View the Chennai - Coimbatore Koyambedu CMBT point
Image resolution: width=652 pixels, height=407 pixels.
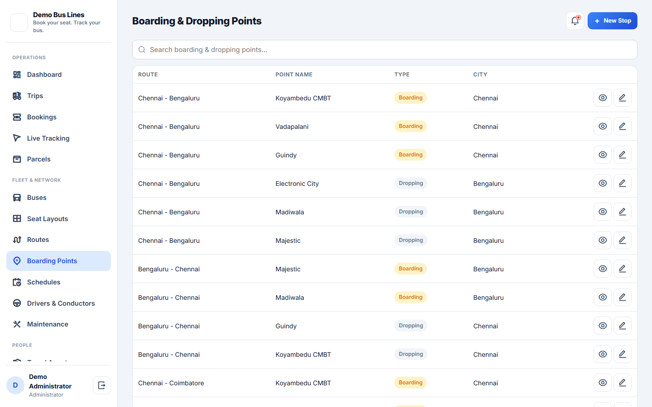[x=603, y=383]
